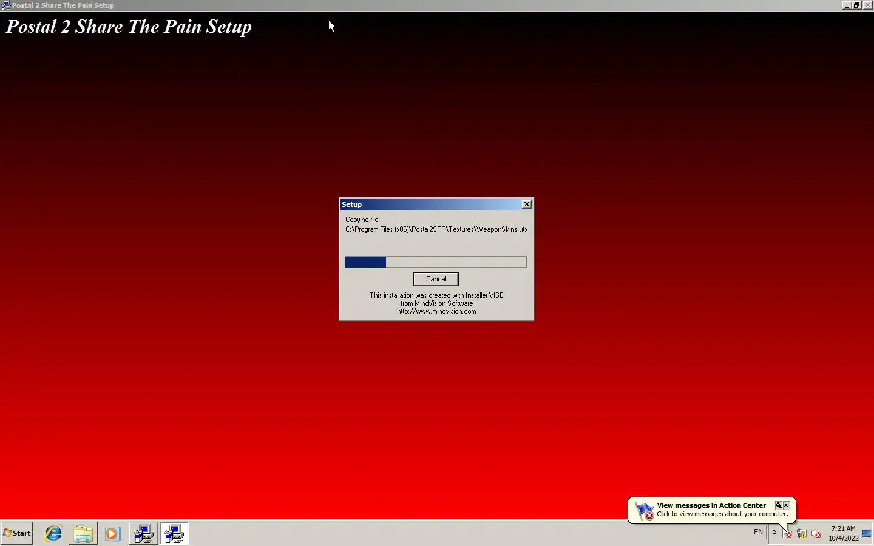The height and width of the screenshot is (546, 874).
Task: Click the wrench options icon in balloon
Action: 778,505
